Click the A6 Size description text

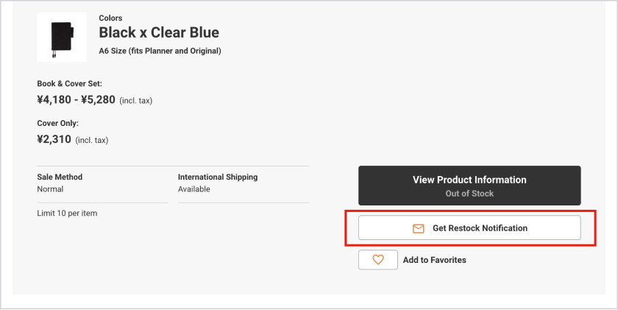click(160, 51)
